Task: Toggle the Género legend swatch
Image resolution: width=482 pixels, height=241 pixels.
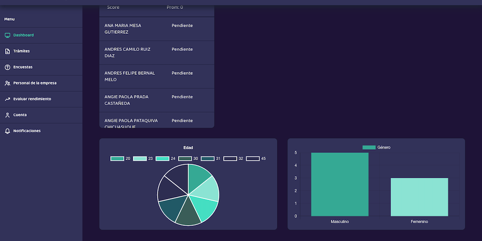Action: point(369,148)
